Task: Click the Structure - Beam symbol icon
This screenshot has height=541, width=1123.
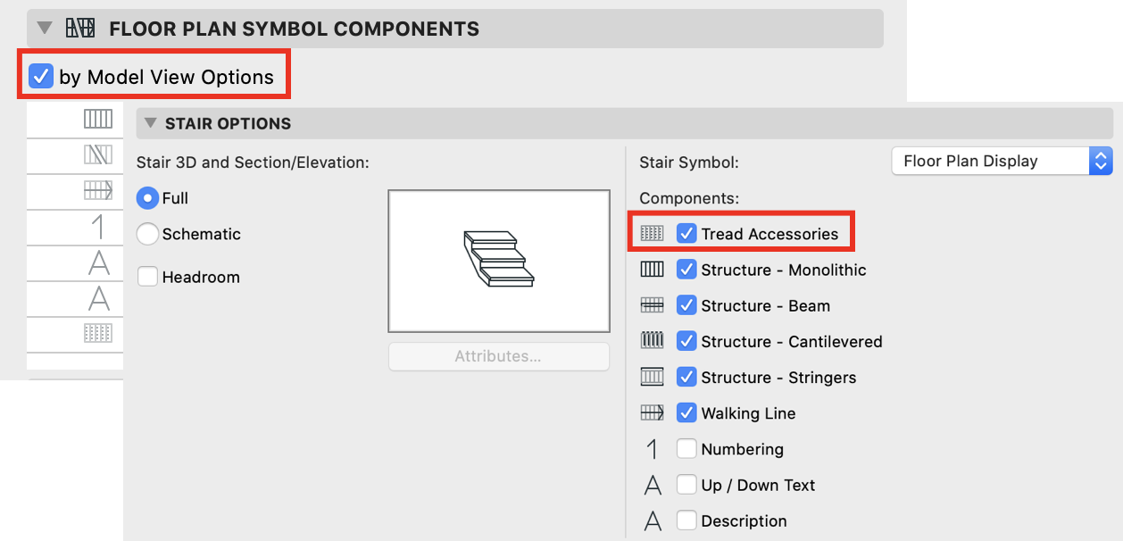Action: click(653, 305)
